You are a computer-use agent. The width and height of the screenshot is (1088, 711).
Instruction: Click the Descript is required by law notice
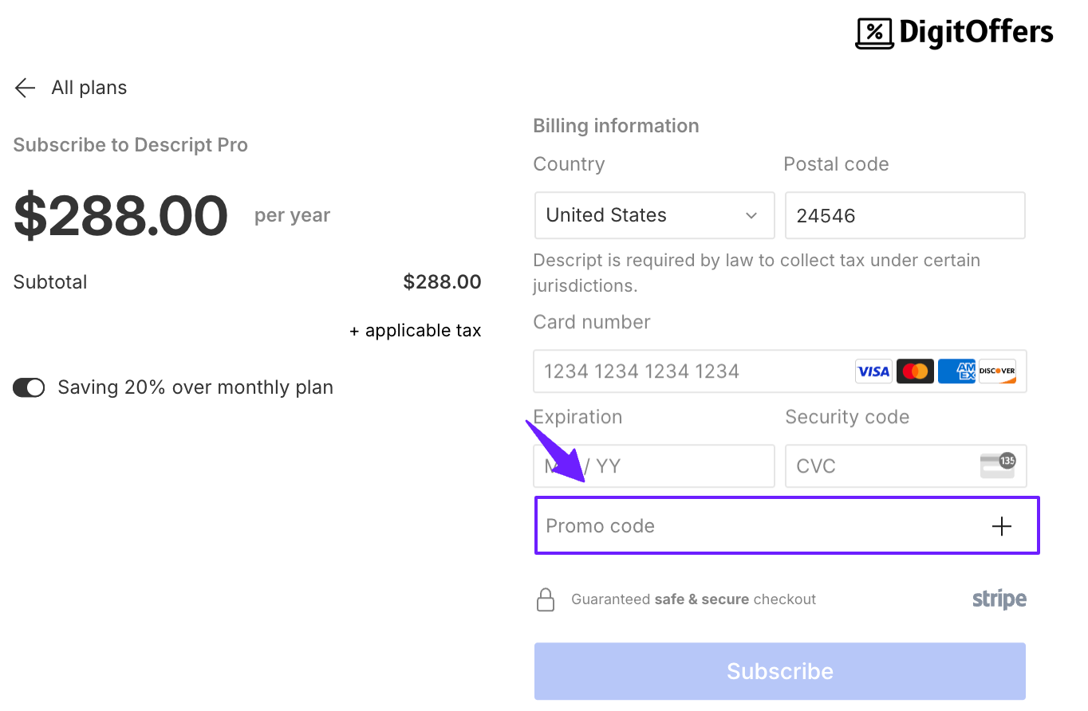coord(756,273)
